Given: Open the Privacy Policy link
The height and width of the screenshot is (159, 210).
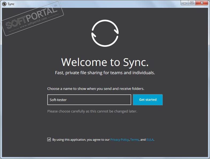Looking at the screenshot, I should [x=119, y=140].
